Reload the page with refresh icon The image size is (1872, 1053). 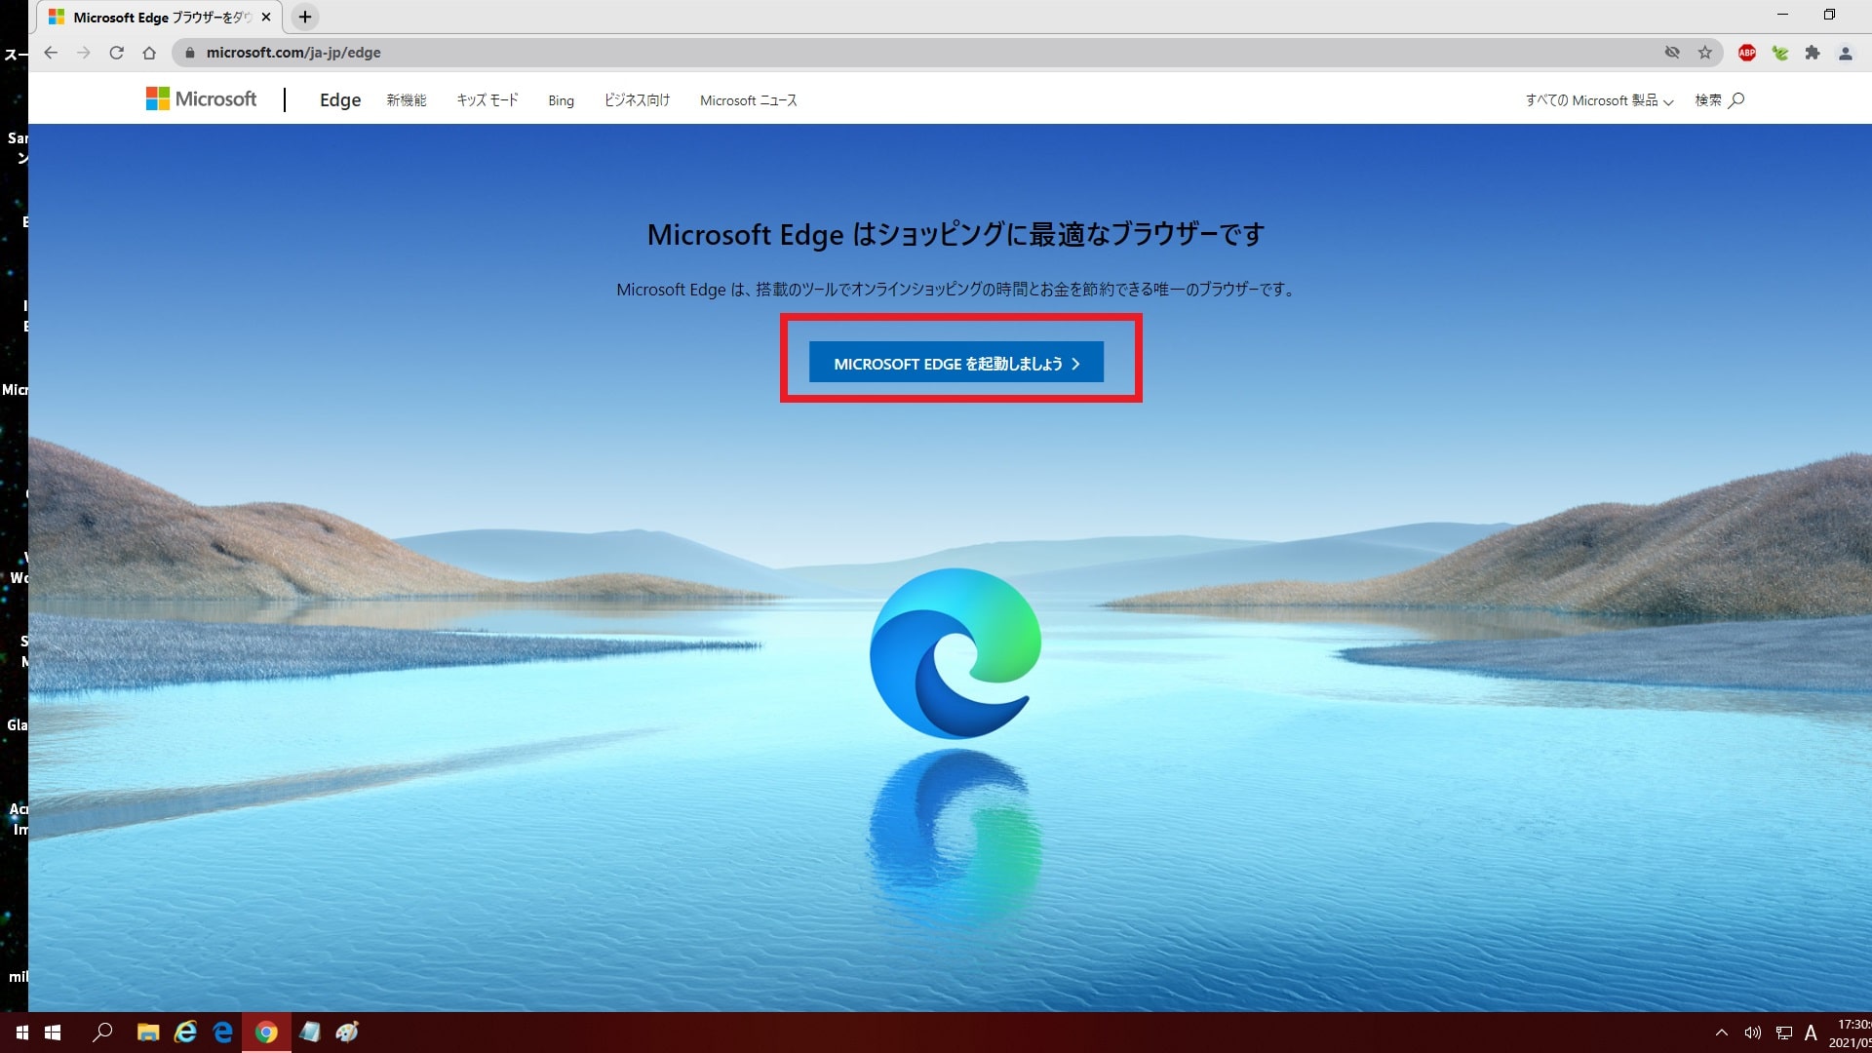[x=116, y=53]
